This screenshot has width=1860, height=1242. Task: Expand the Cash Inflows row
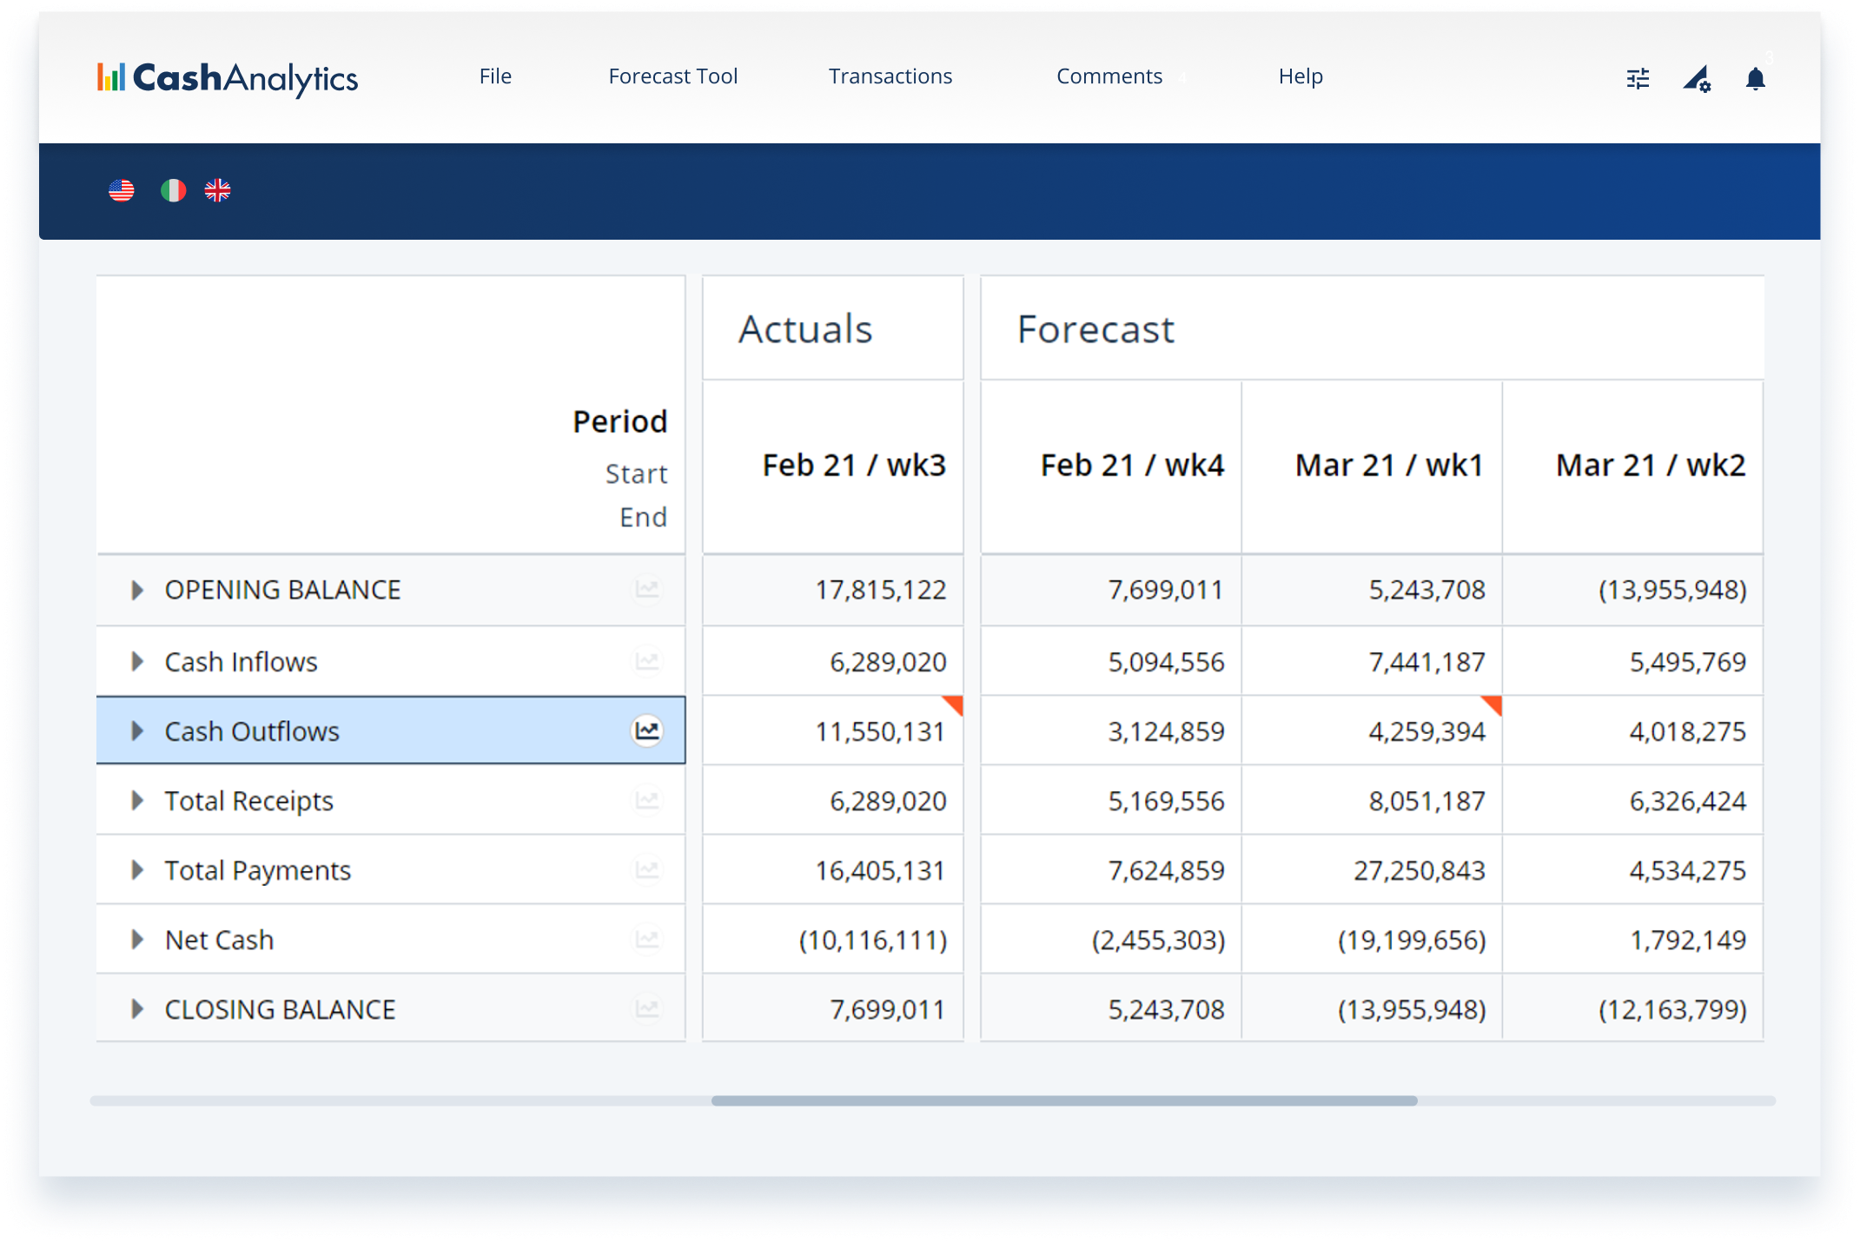click(x=137, y=662)
